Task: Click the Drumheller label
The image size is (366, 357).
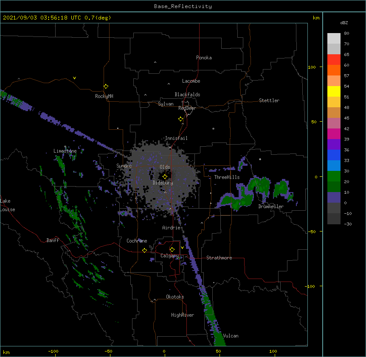Action: (x=271, y=206)
